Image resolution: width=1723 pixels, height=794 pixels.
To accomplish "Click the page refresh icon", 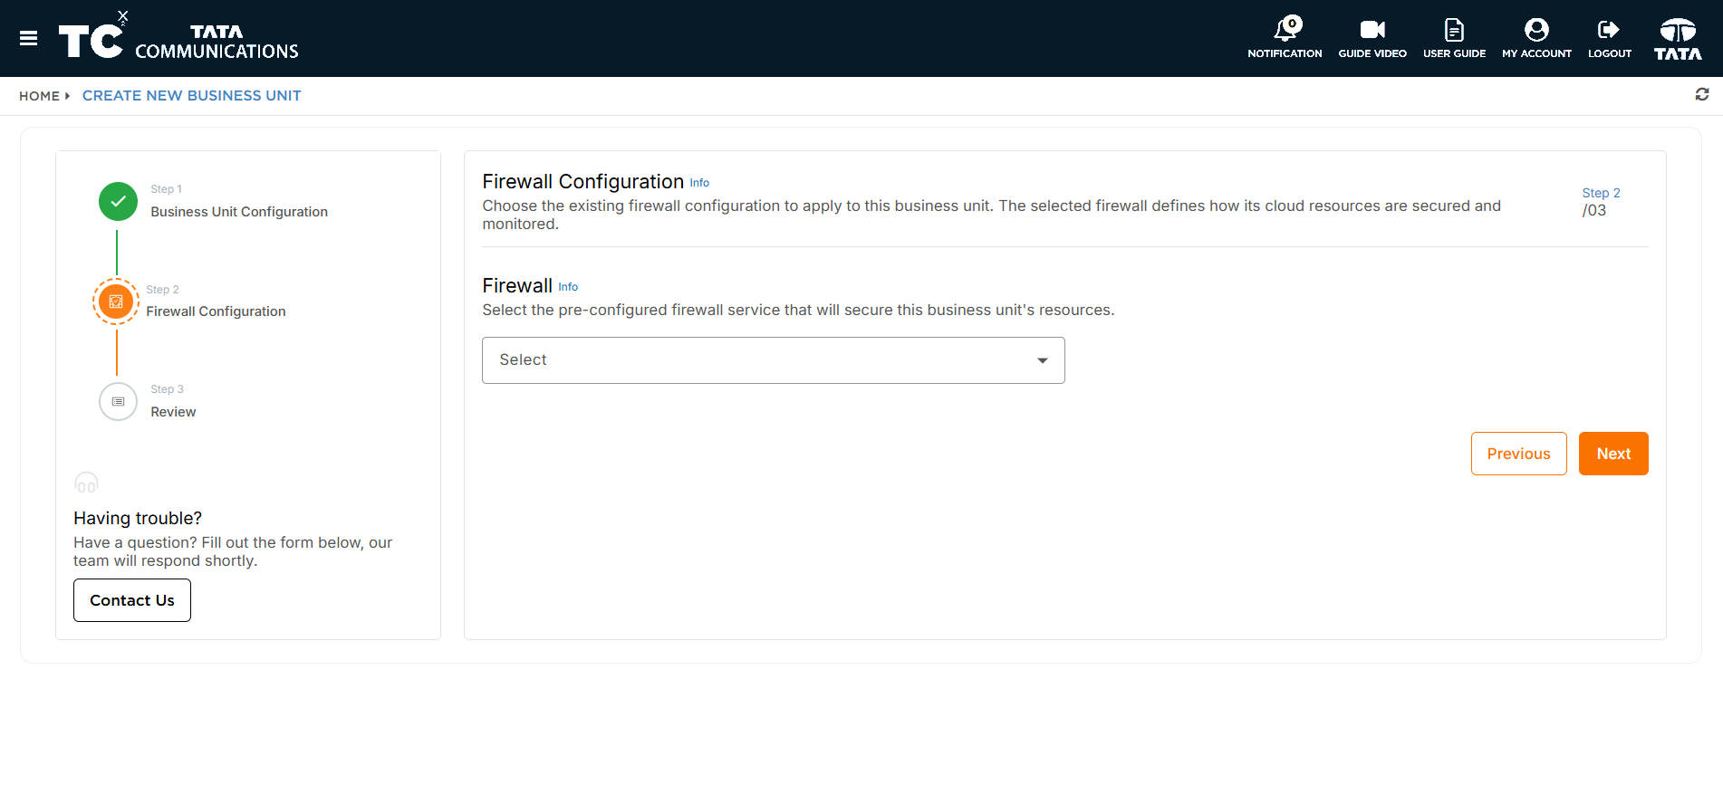I will [x=1702, y=94].
